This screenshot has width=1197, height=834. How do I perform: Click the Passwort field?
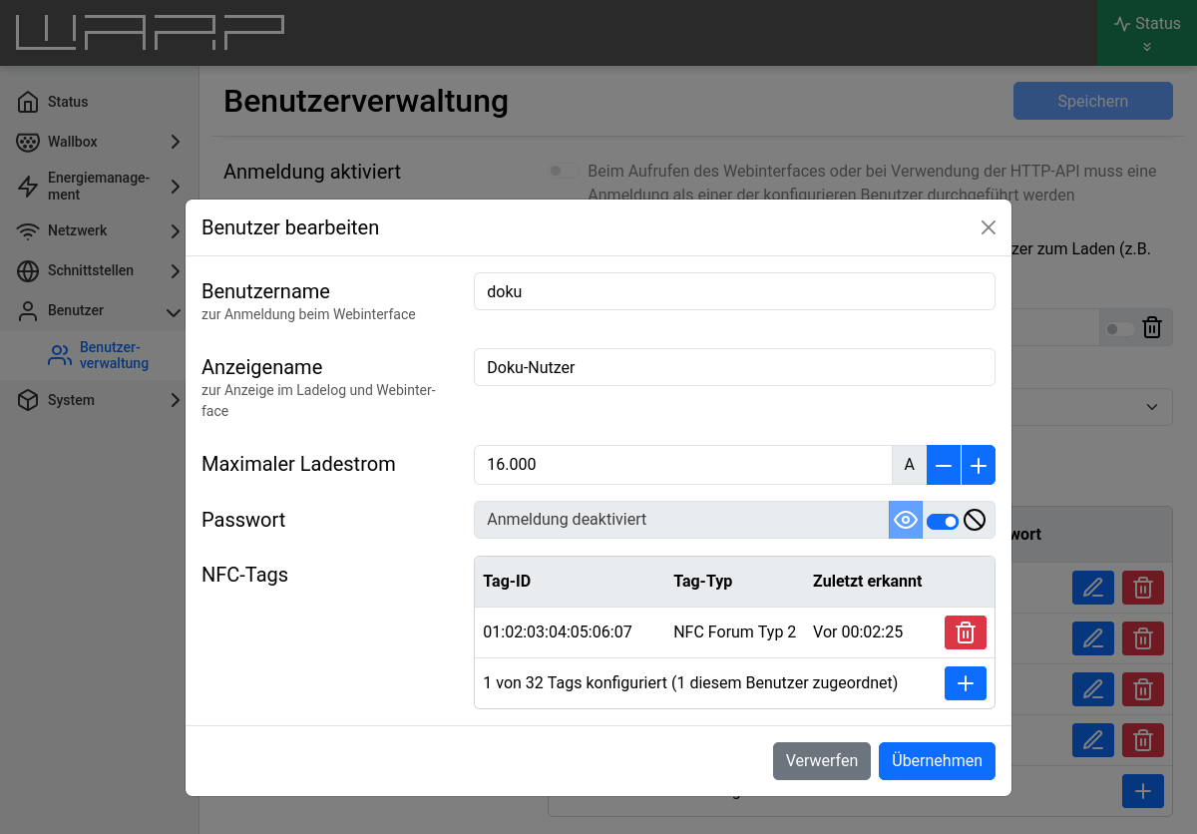pyautogui.click(x=681, y=520)
